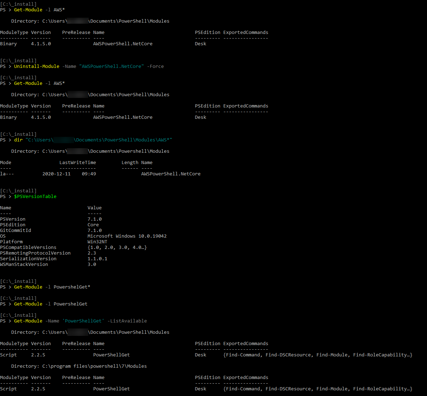This screenshot has width=427, height=396.
Task: Click the date 2020-12-11
Action: (57, 174)
